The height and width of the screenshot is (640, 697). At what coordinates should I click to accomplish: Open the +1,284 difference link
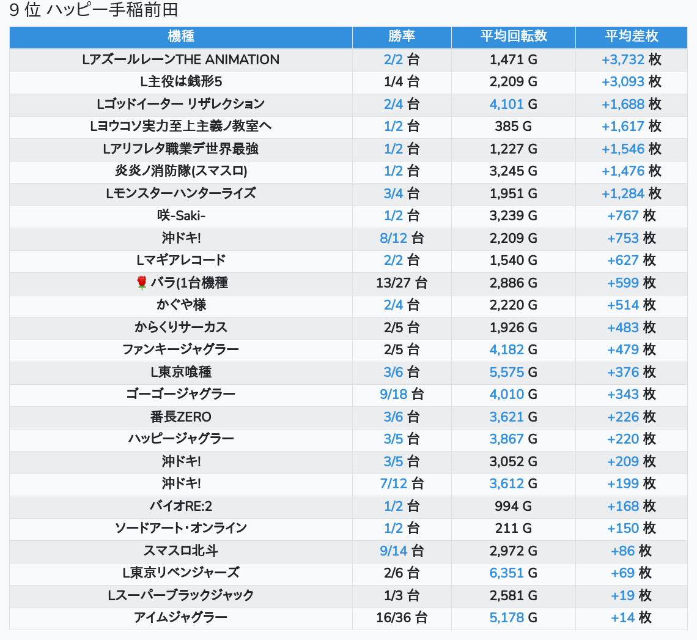[622, 193]
